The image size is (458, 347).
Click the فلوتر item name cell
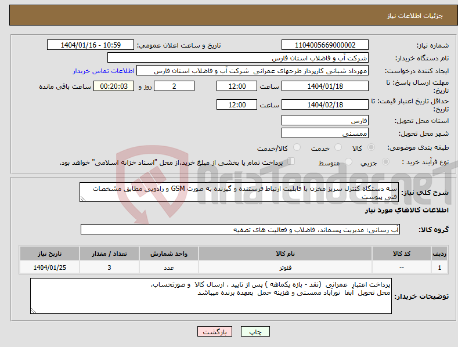(285, 268)
